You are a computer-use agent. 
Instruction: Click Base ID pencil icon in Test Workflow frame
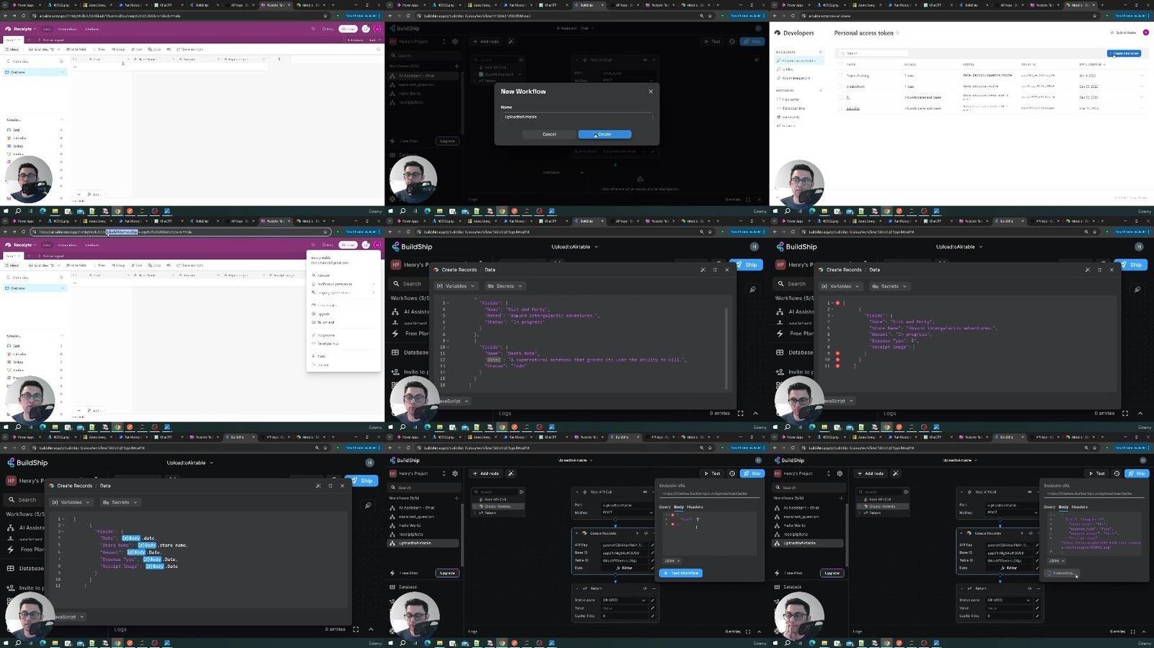coord(652,553)
